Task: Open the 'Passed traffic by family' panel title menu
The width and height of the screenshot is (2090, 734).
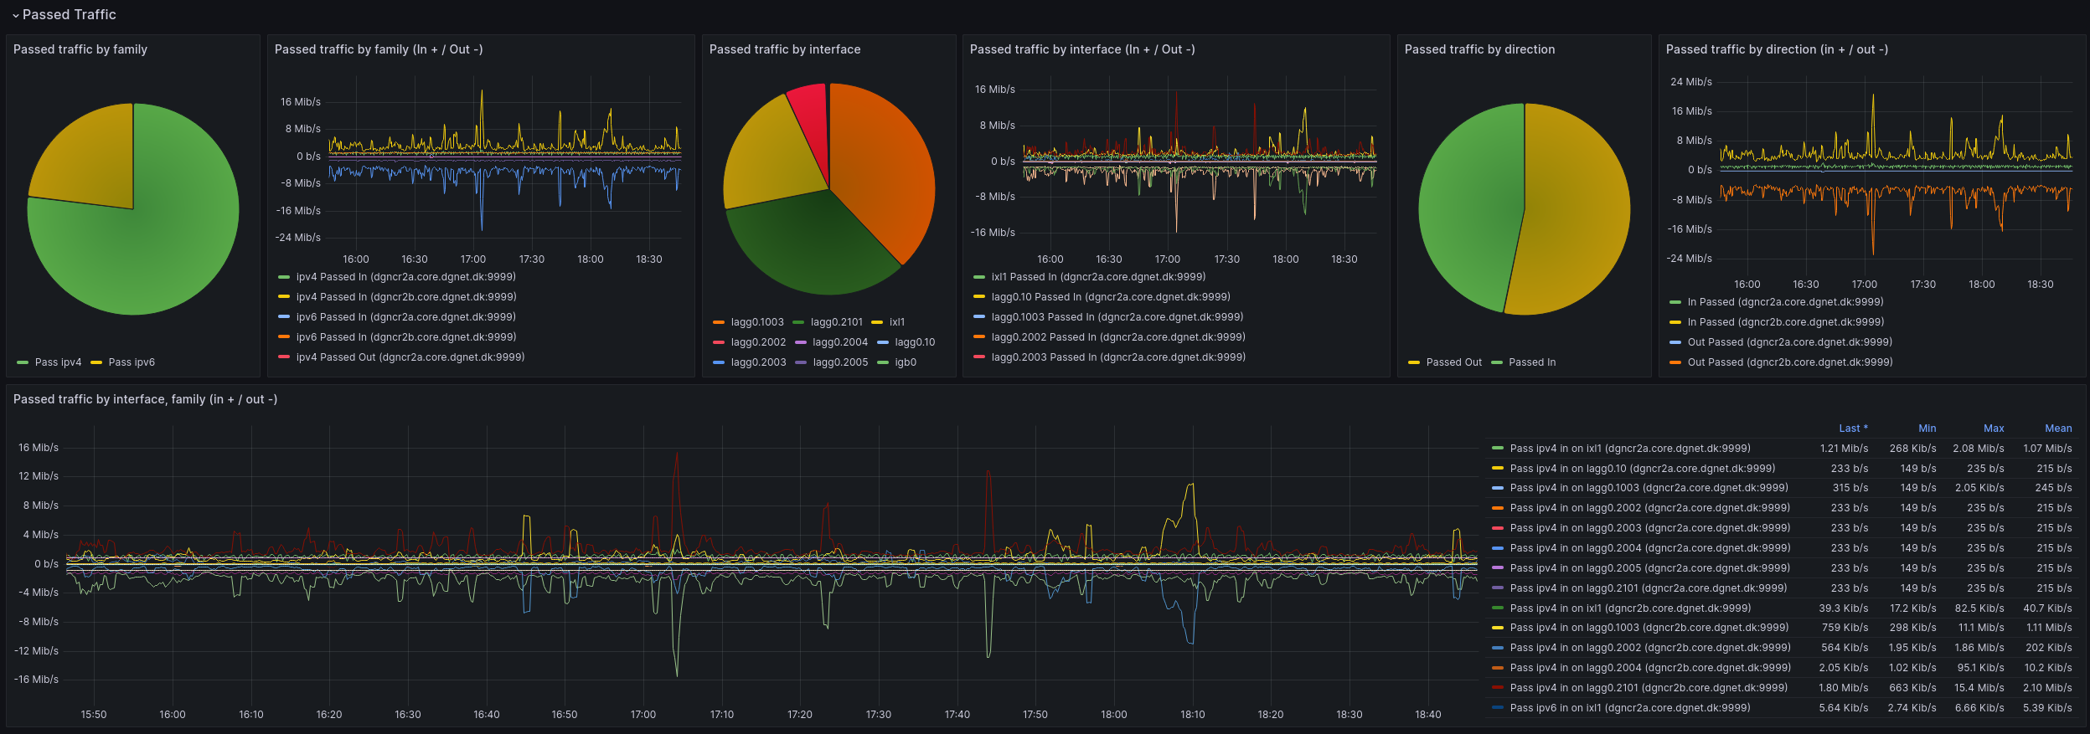Action: click(x=80, y=49)
